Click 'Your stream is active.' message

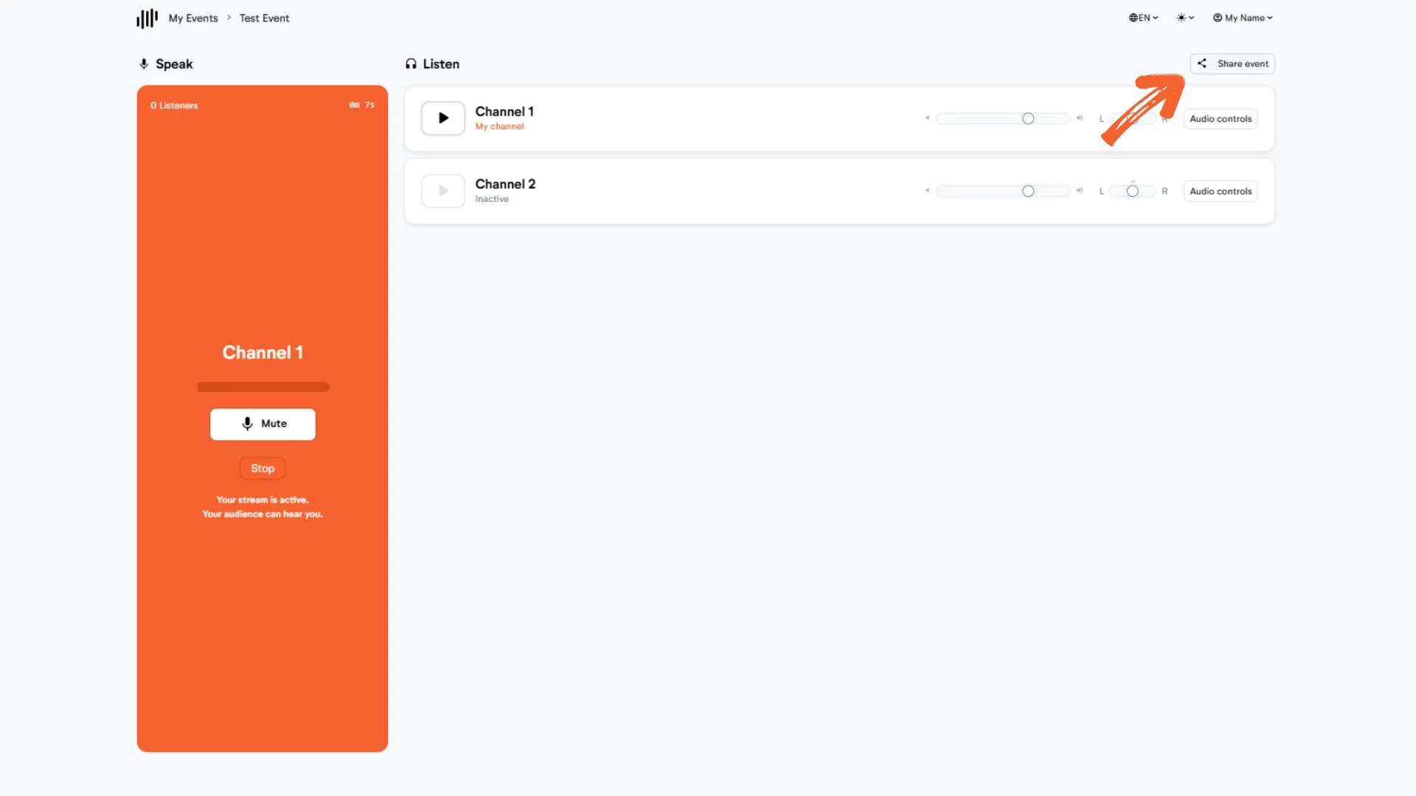click(263, 500)
